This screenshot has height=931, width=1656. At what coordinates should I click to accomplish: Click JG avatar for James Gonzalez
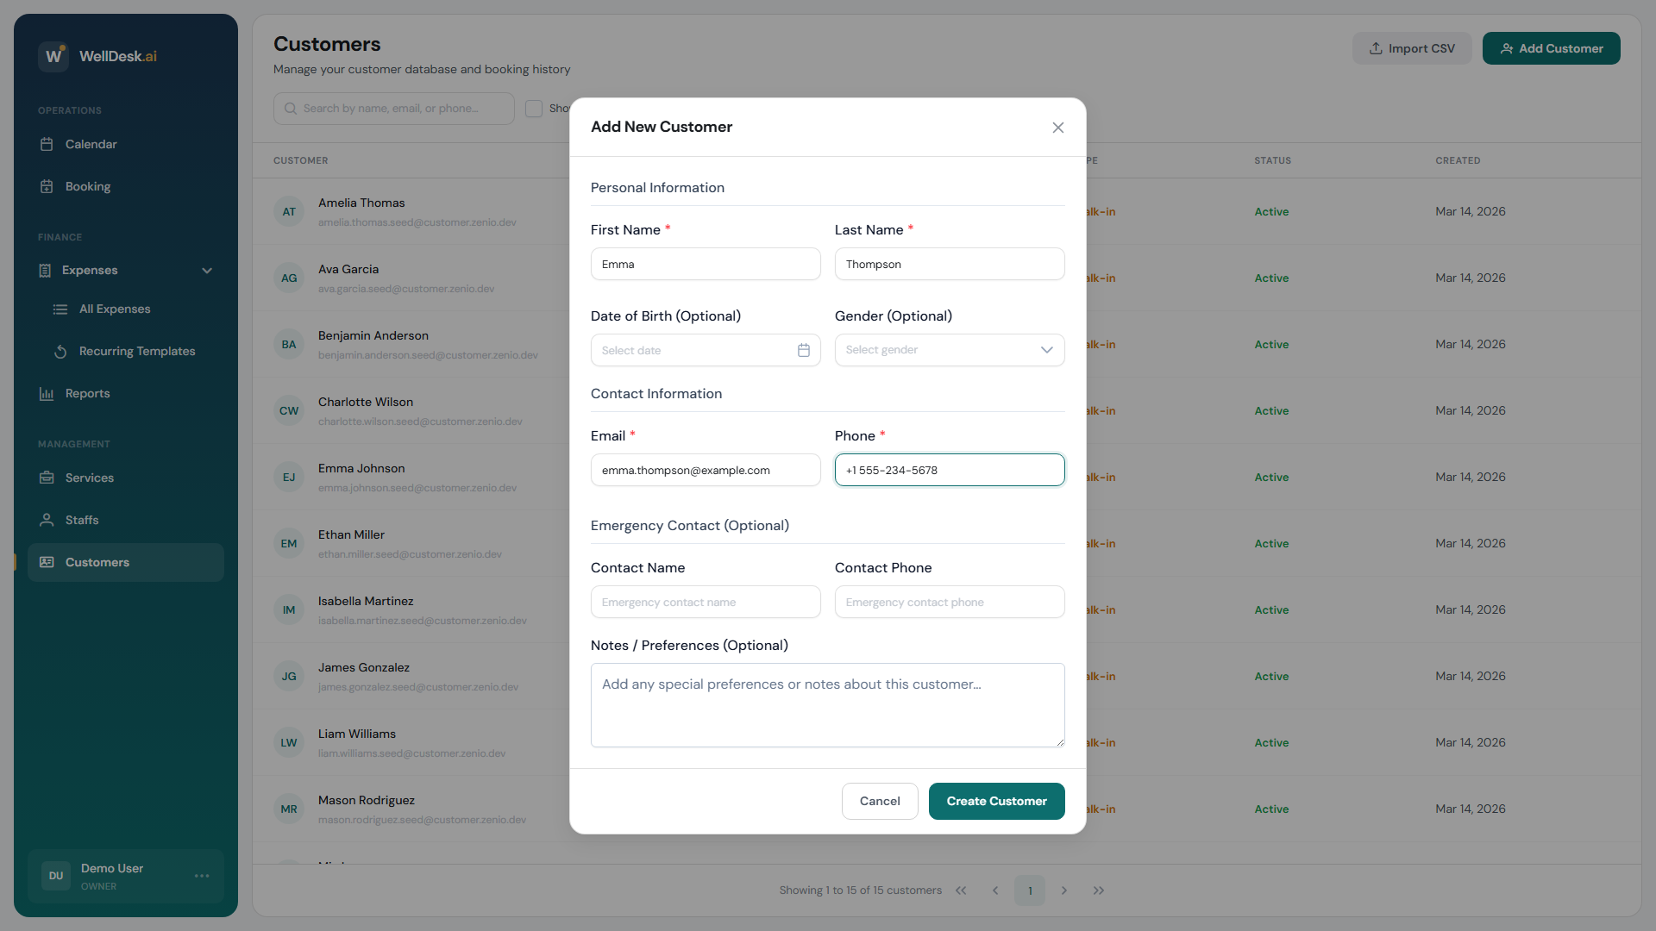pyautogui.click(x=289, y=677)
